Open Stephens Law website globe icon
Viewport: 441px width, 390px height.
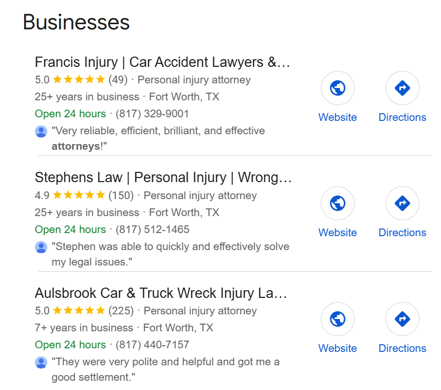(337, 203)
